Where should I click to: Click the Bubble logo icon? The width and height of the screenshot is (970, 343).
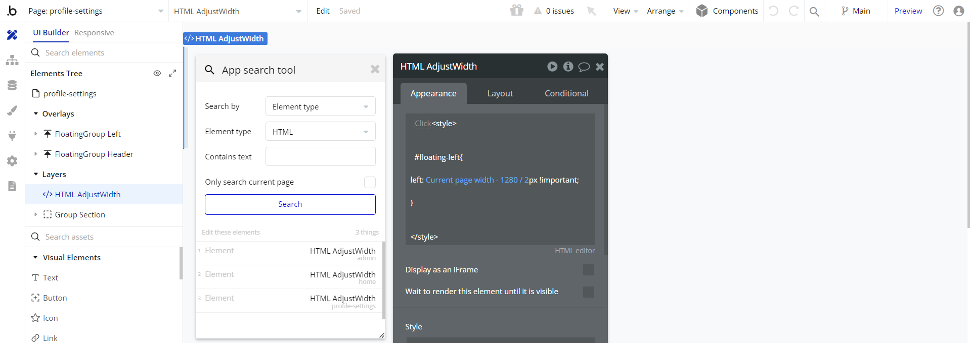coord(12,11)
